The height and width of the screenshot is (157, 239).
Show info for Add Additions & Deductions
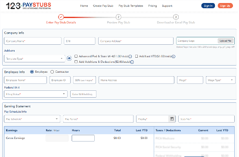coord(132,62)
